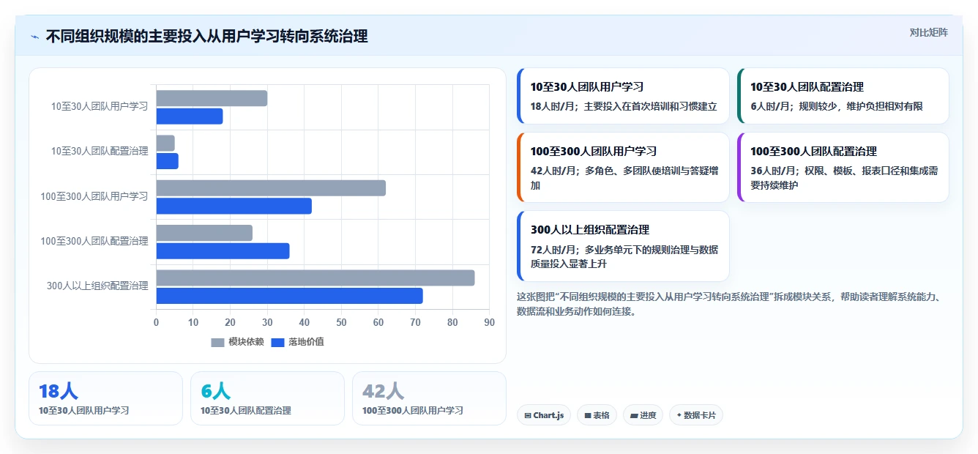Click the gray 模块依赖 legend color box

click(x=217, y=342)
